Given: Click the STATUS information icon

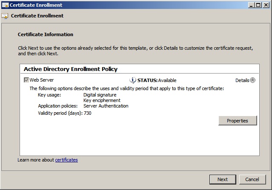Looking at the screenshot, I should click(133, 80).
